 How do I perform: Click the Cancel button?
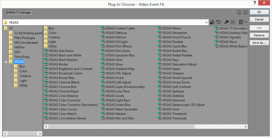click(x=259, y=19)
